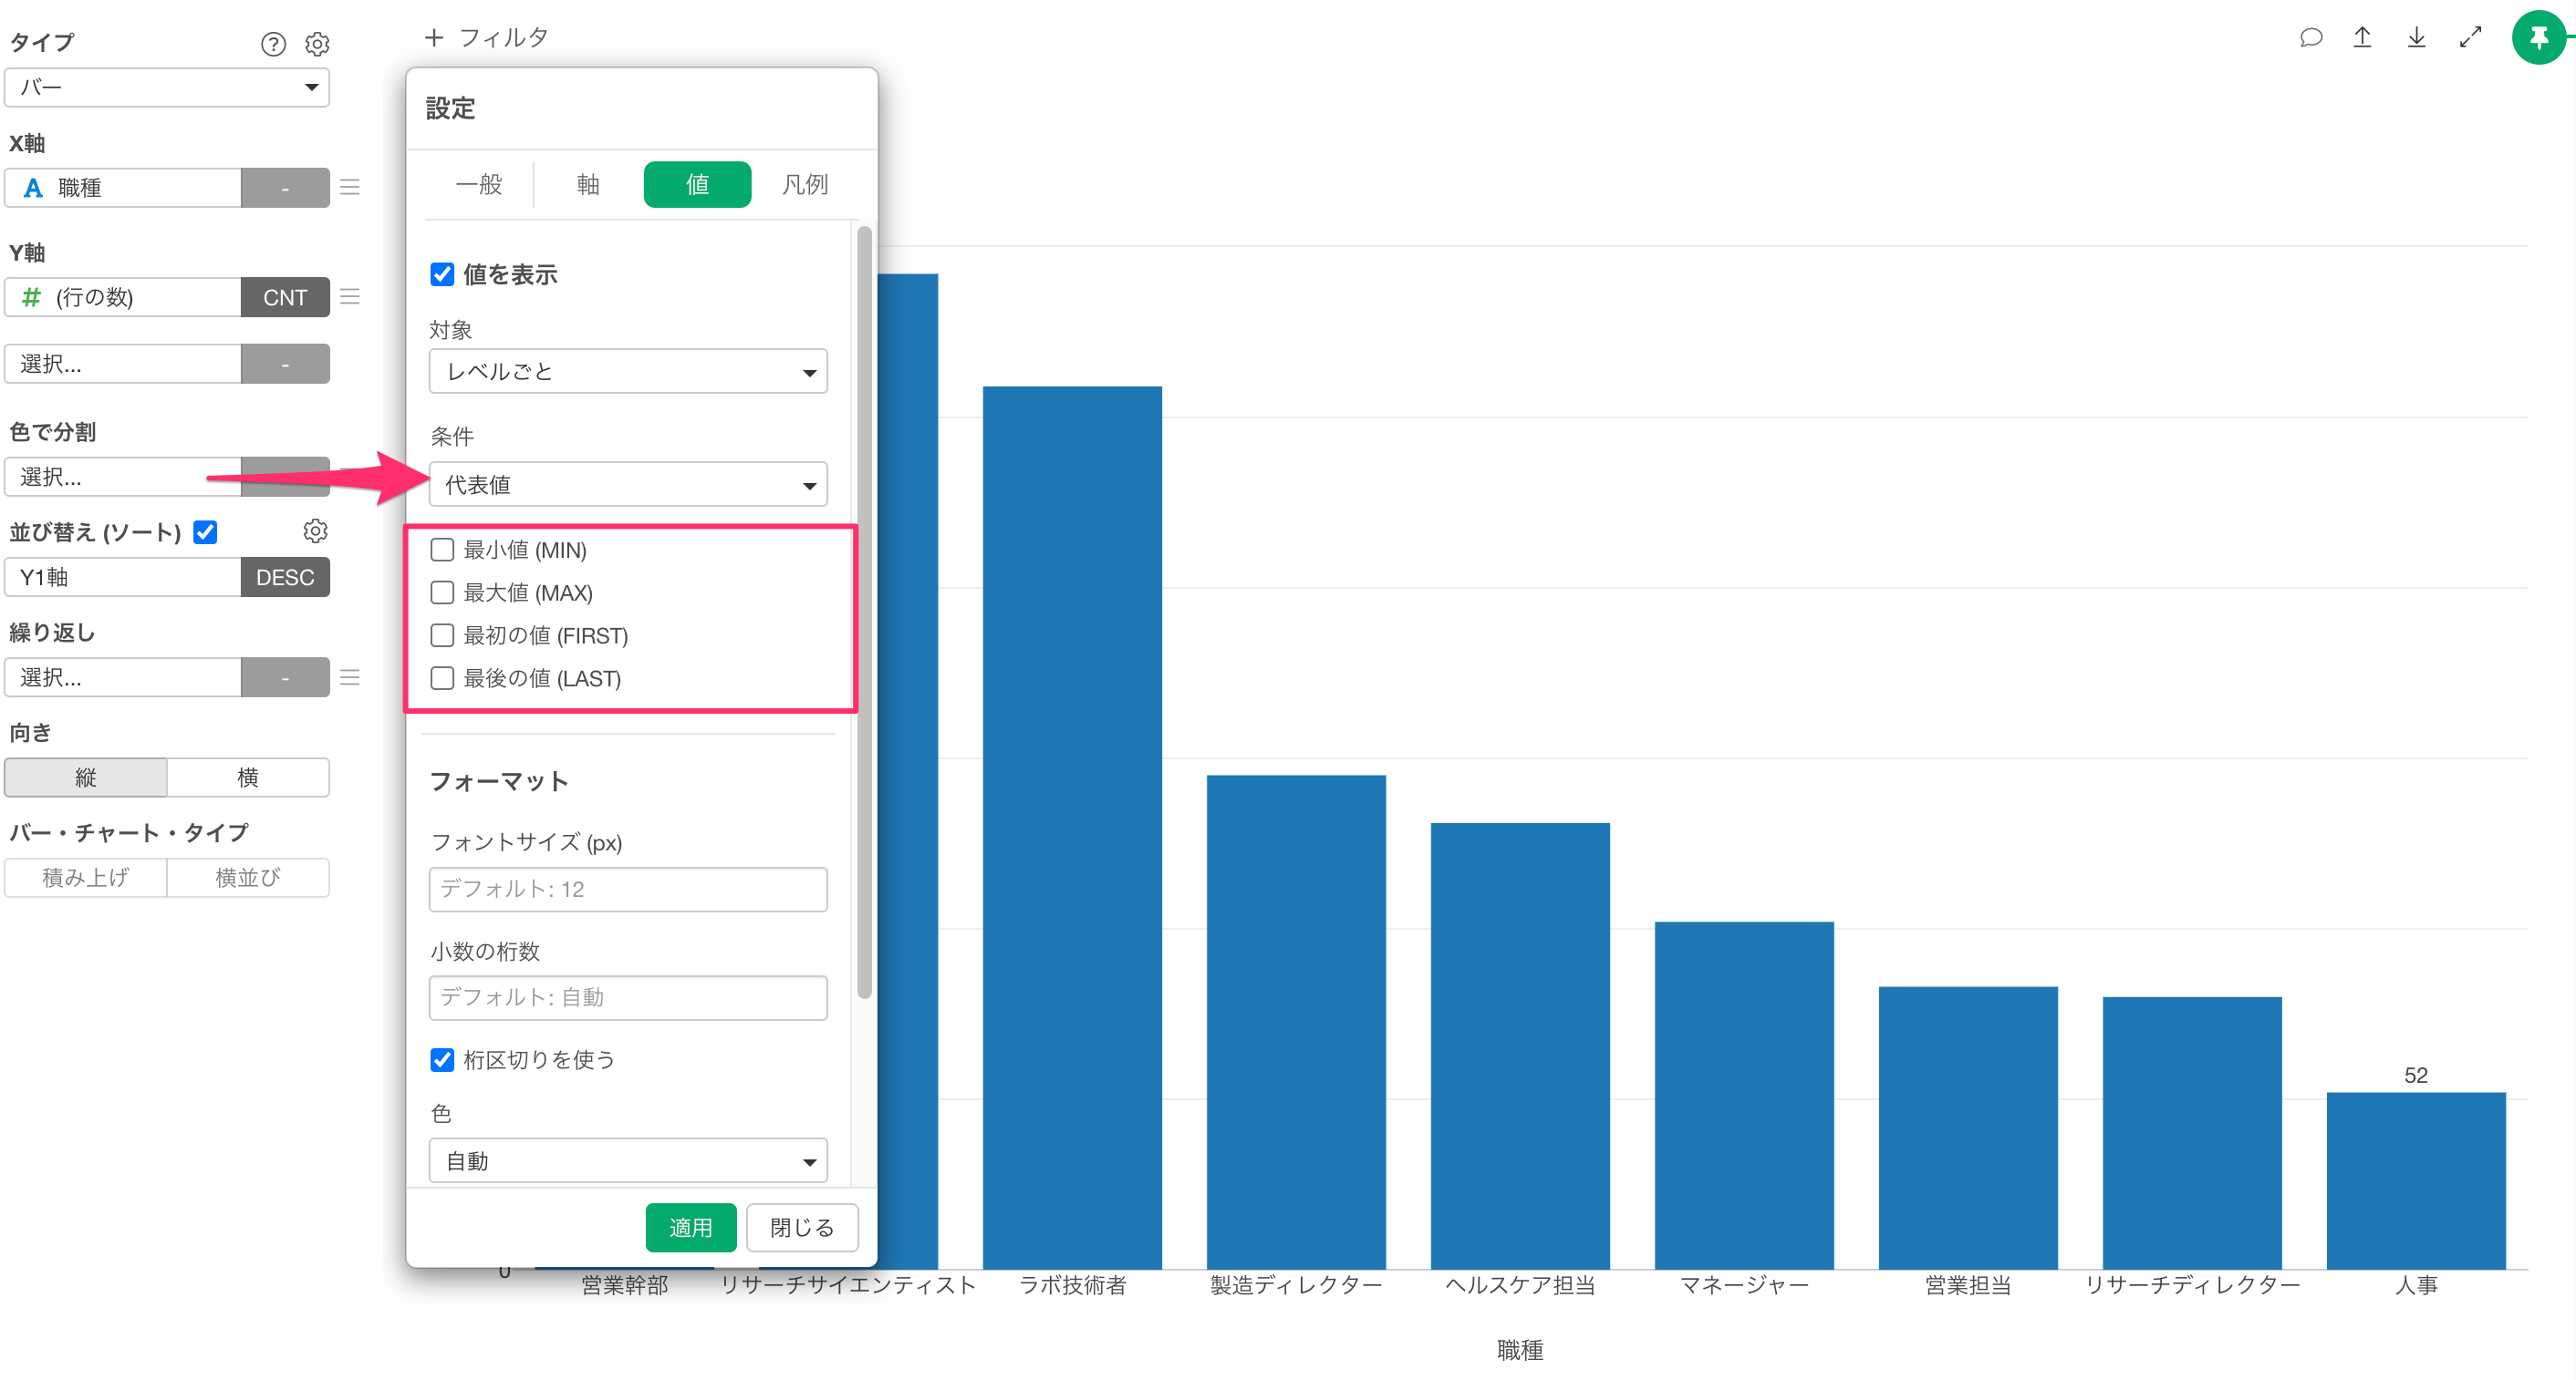
Task: Toggle the 値を表示 checkbox
Action: (x=442, y=274)
